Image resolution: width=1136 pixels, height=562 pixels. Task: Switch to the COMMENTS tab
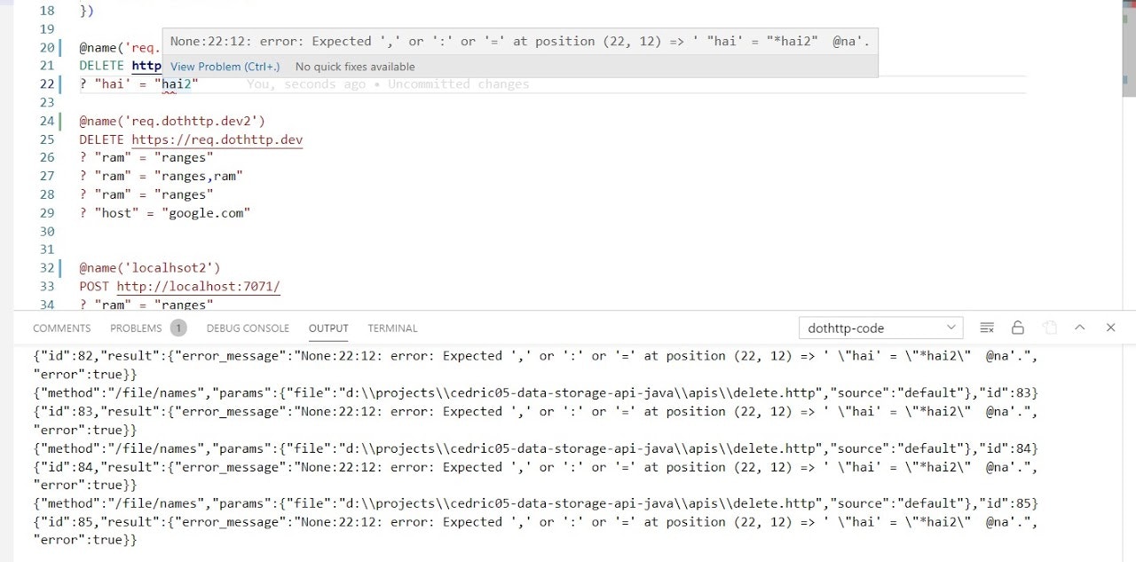tap(62, 328)
